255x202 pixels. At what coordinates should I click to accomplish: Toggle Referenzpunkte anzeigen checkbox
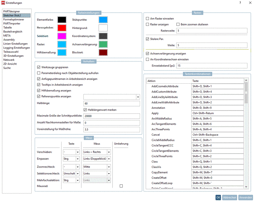coord(38,96)
